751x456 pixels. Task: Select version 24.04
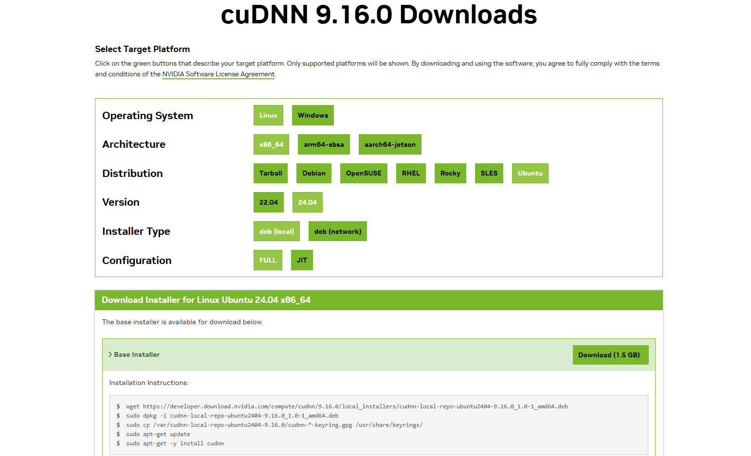(x=308, y=202)
